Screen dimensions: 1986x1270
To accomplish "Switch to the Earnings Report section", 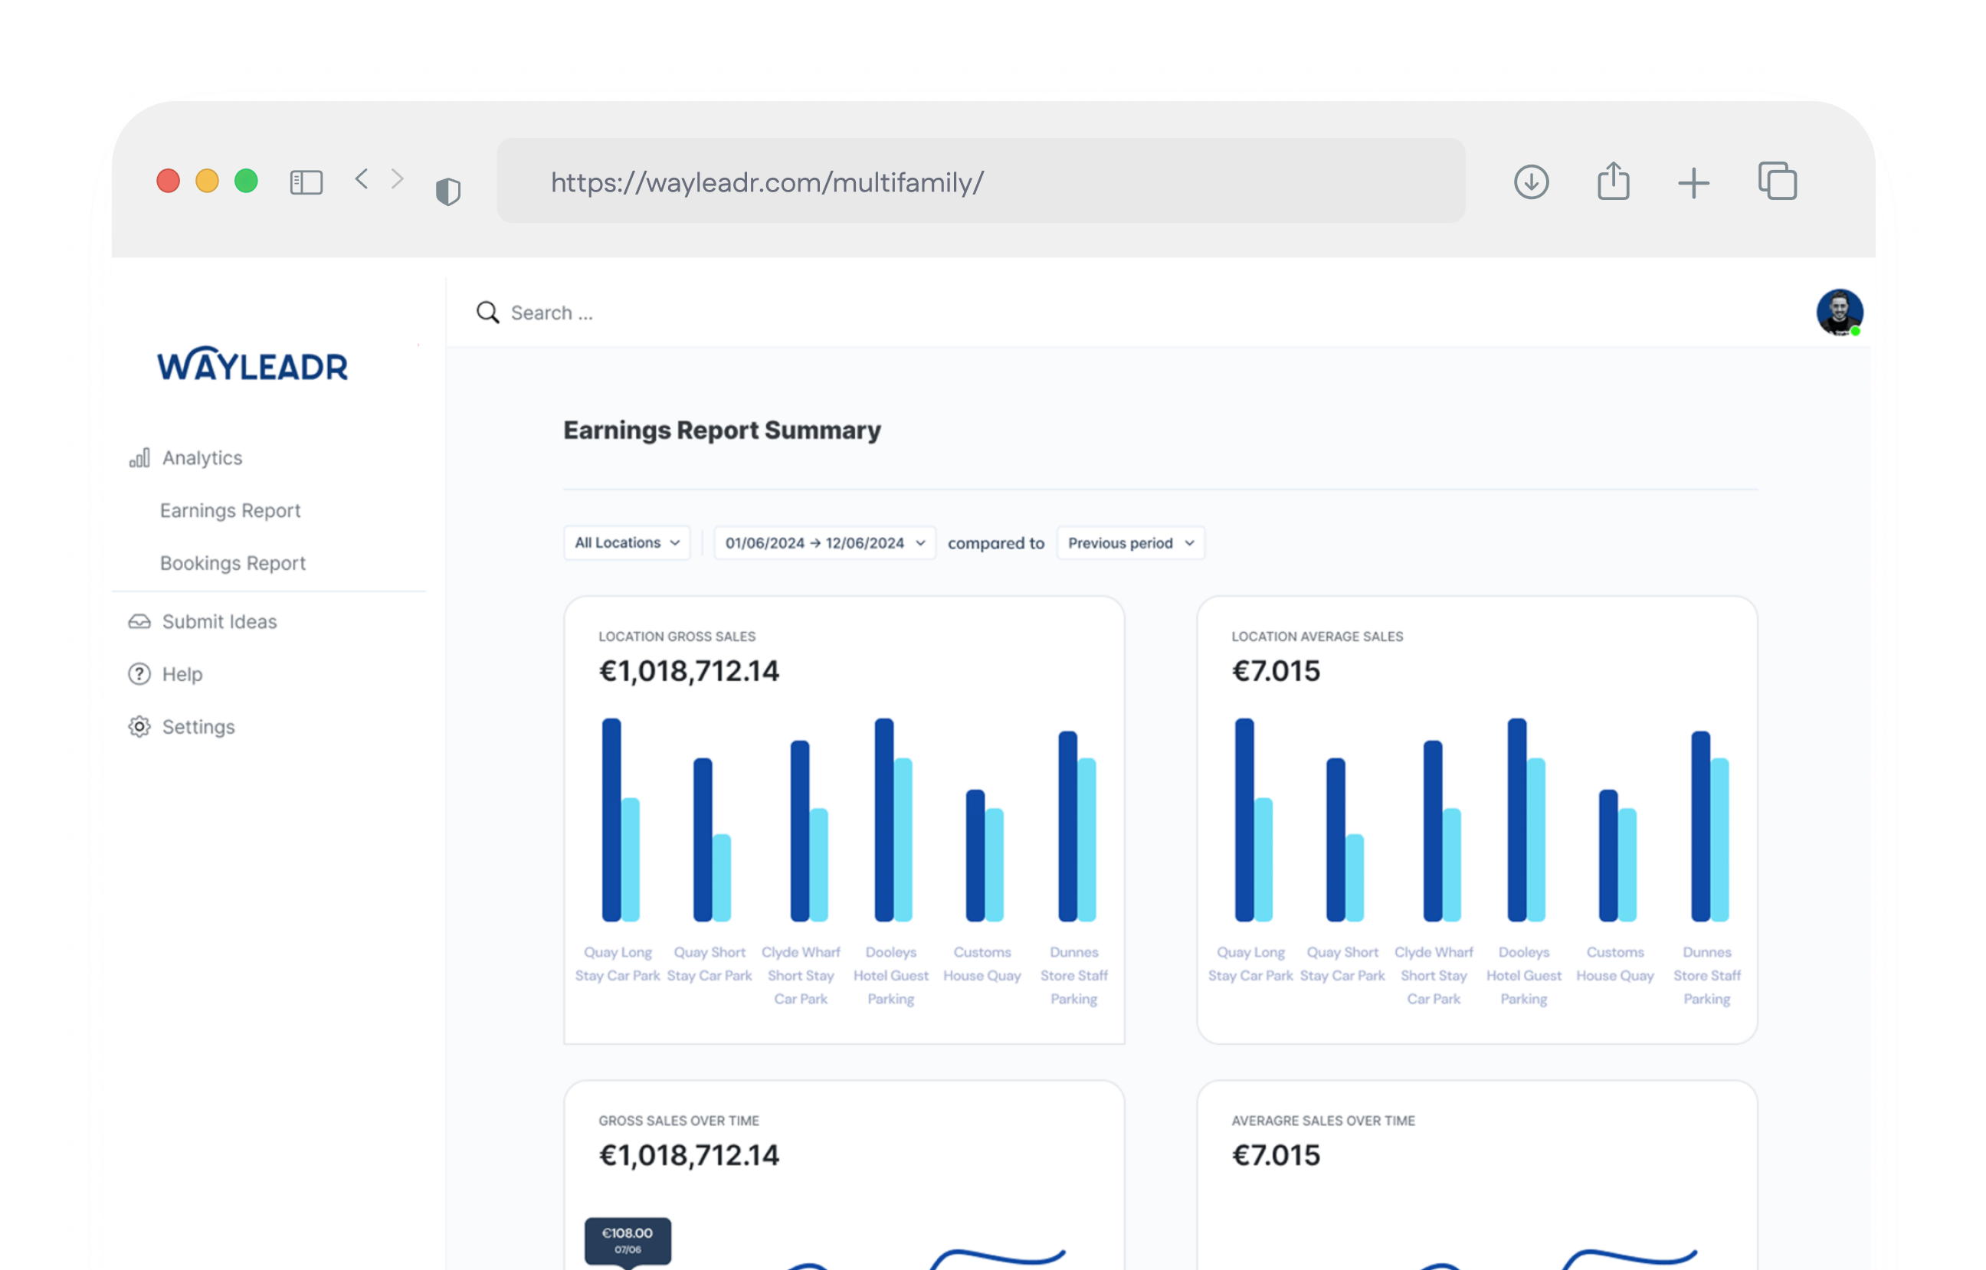I will [x=230, y=510].
